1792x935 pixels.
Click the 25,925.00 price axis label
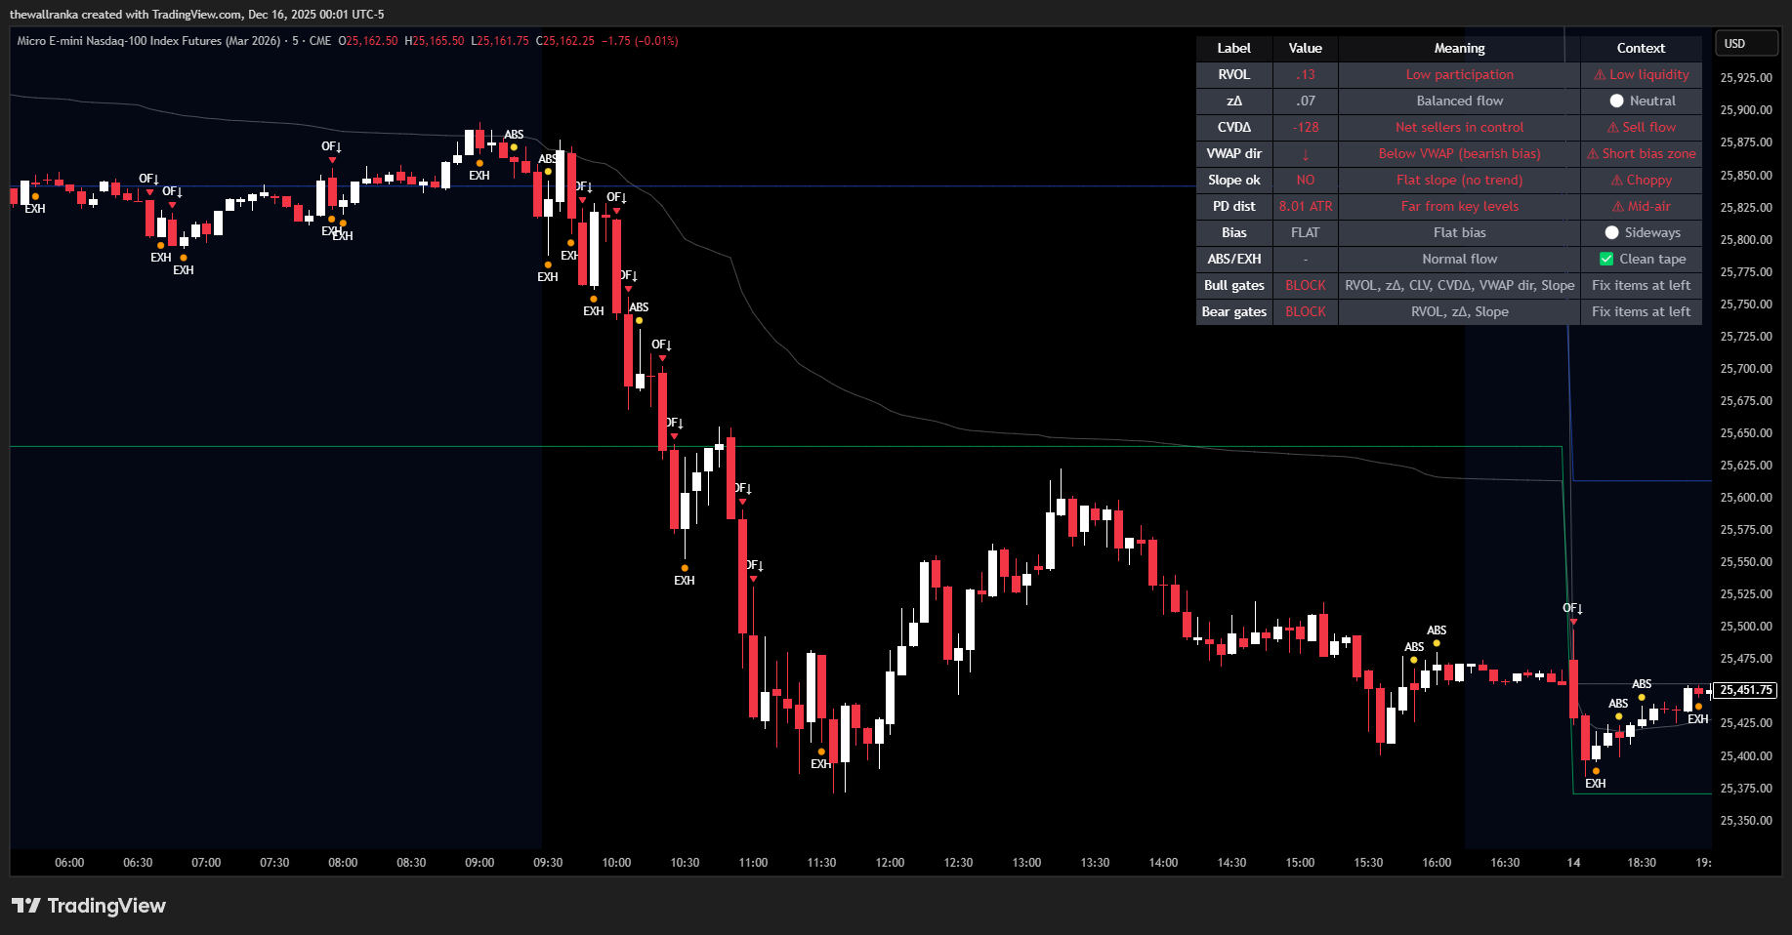click(x=1746, y=78)
